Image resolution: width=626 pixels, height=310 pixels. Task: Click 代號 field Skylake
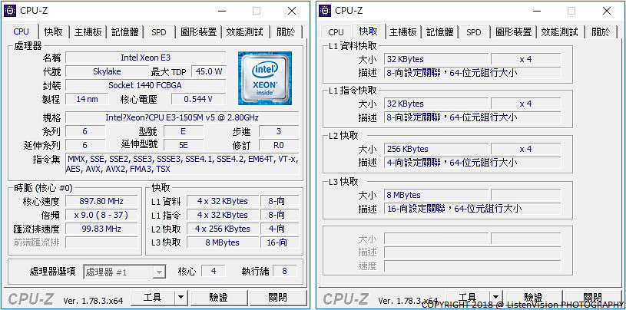(107, 71)
